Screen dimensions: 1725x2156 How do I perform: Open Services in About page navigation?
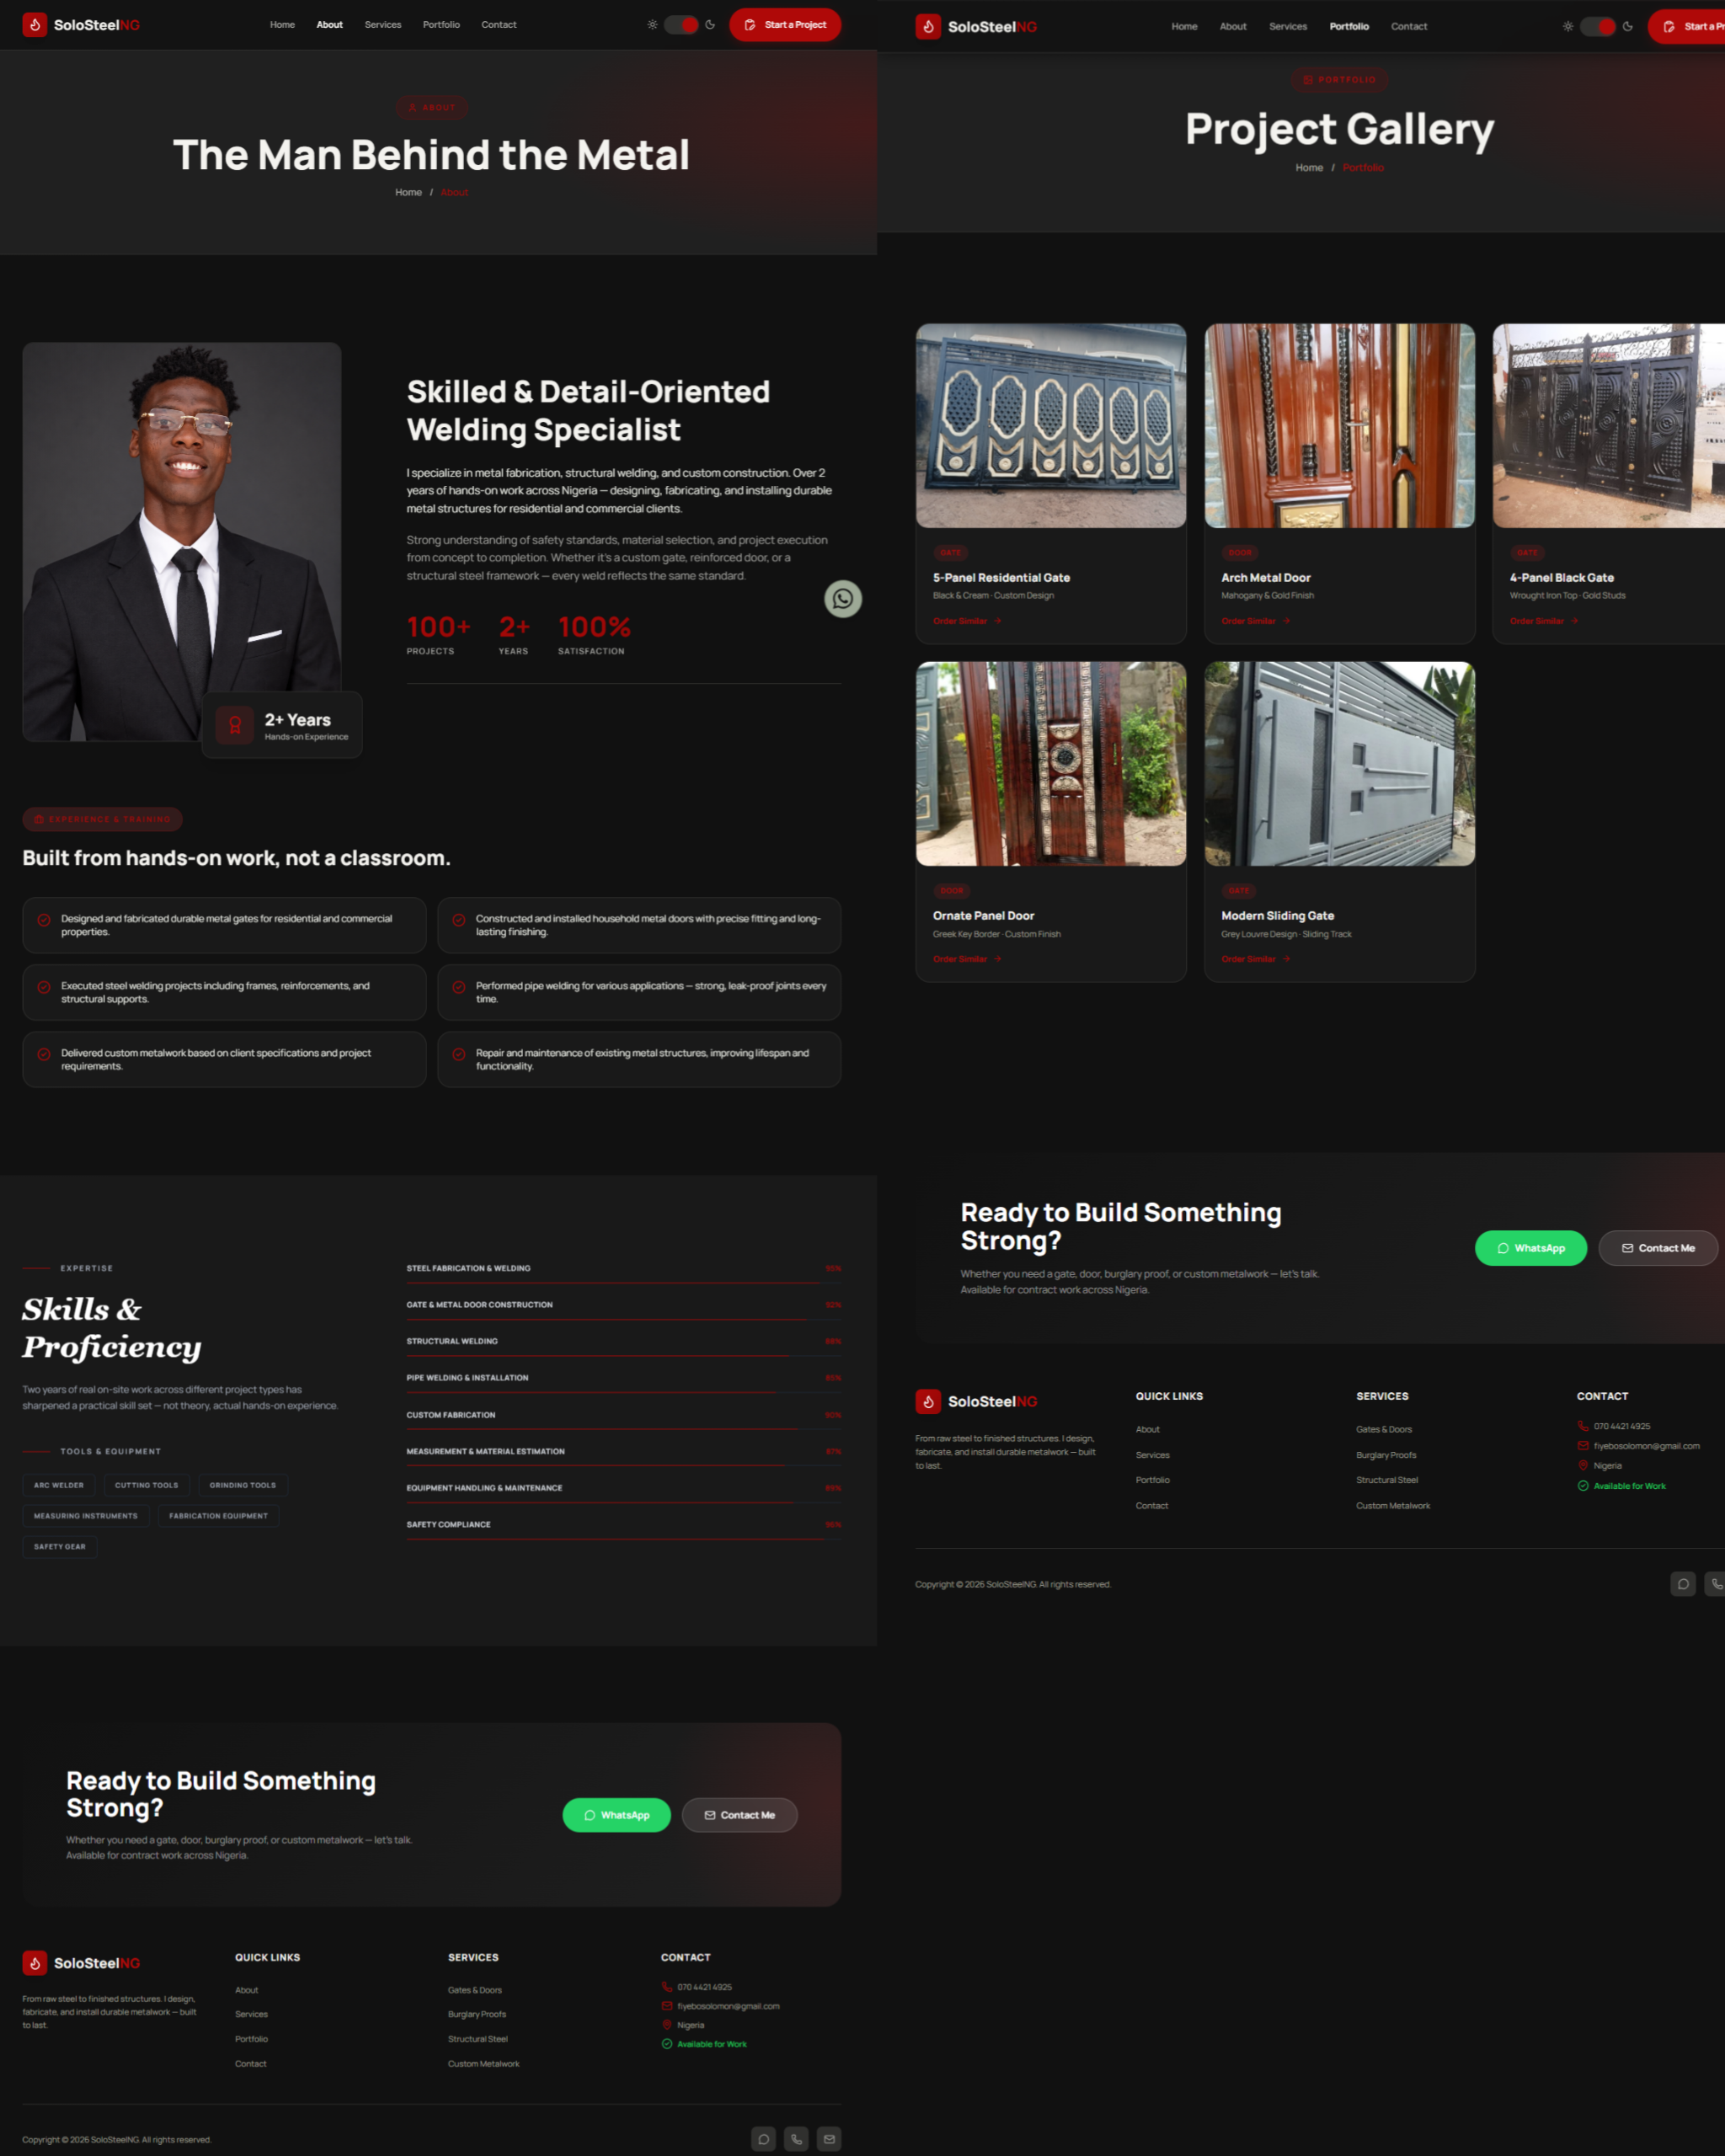coord(383,25)
